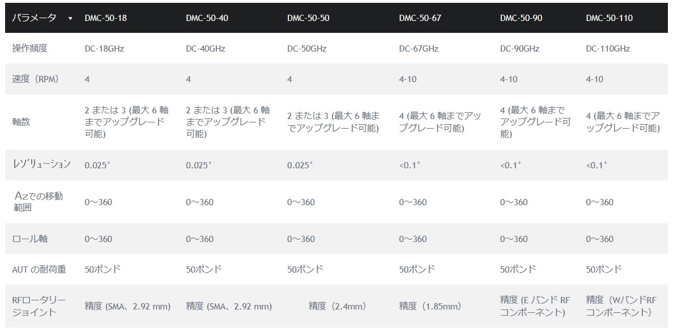Click the DMC-50-90 column header
Screen dimensions: 673x331
521,18
